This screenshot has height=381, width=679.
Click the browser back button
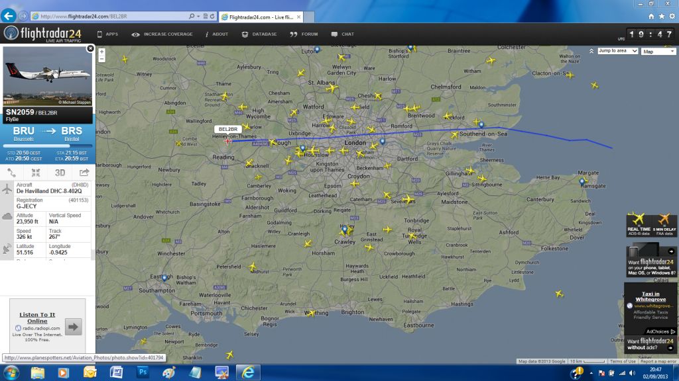point(8,16)
